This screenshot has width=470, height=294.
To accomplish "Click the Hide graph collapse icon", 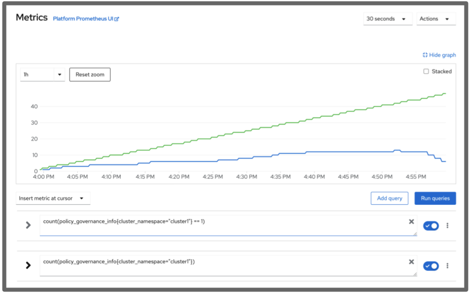I will pyautogui.click(x=425, y=55).
